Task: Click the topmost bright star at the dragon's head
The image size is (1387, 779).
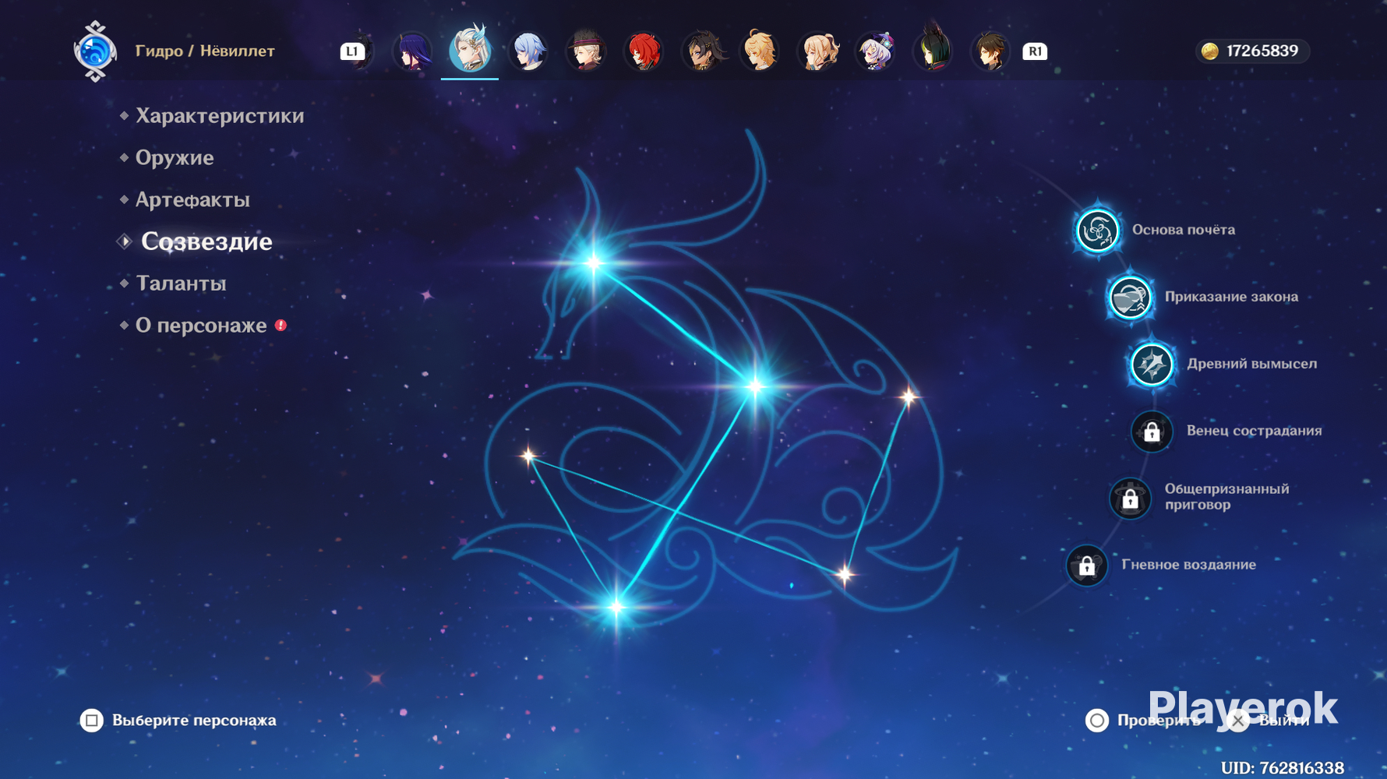Action: coord(594,263)
